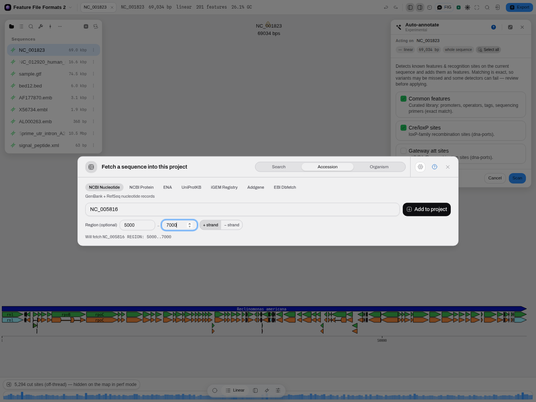536x402 pixels.
Task: Open the options menu for AF177870.emb row
Action: [93, 98]
